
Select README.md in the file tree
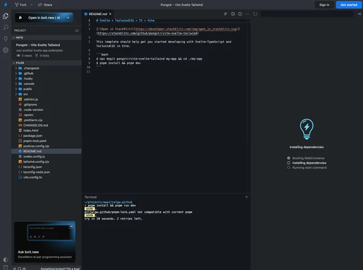point(46,151)
